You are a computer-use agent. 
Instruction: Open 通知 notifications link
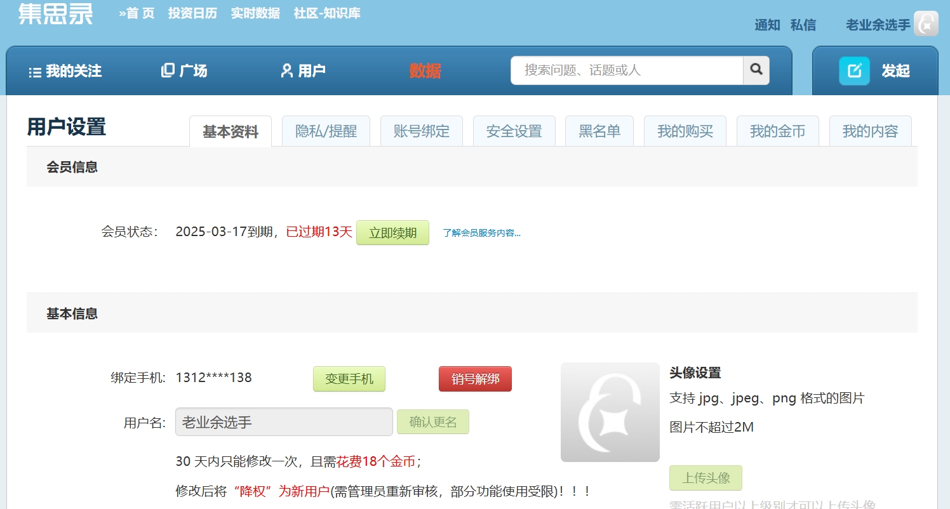coord(767,25)
